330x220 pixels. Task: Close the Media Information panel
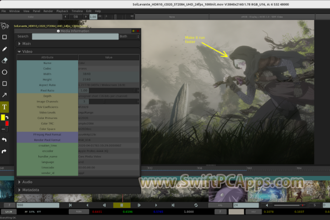tap(138, 31)
